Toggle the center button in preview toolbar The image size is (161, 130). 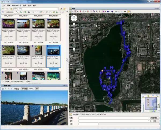pos(37,89)
